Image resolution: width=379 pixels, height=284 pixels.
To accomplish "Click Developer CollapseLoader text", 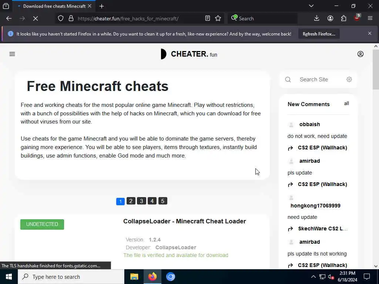I will pyautogui.click(x=161, y=247).
